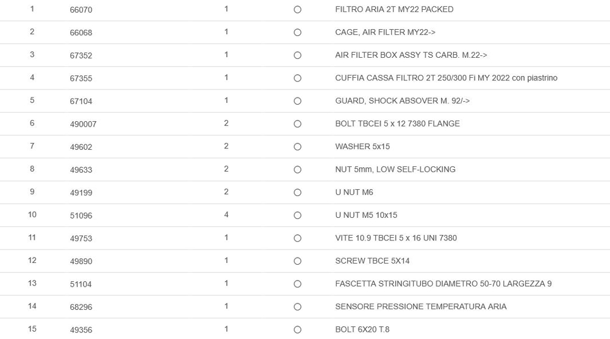Select the circle for FILTRO ARIA 2T MY22 PACKED
Image resolution: width=610 pixels, height=339 pixels.
(x=297, y=10)
